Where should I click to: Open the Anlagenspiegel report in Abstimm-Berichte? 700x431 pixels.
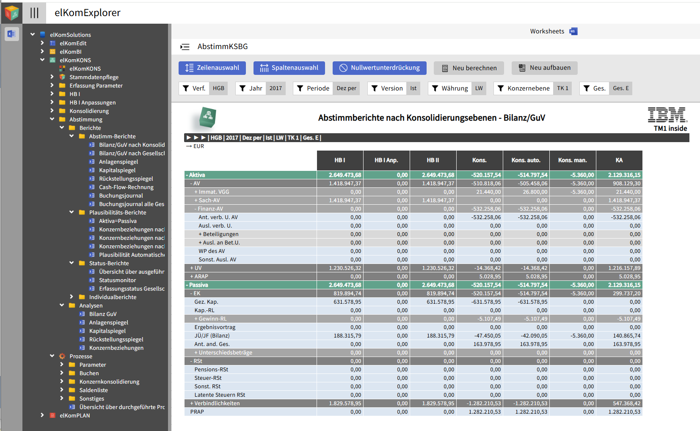pyautogui.click(x=118, y=162)
